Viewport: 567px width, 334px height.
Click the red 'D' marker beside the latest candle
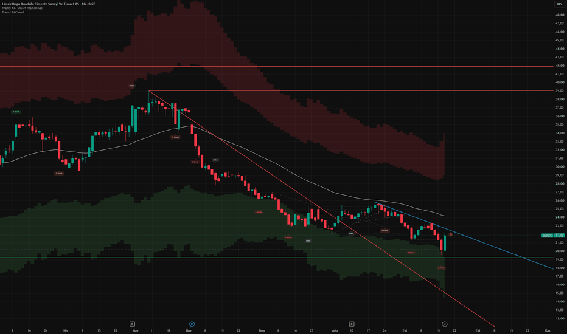(x=451, y=234)
